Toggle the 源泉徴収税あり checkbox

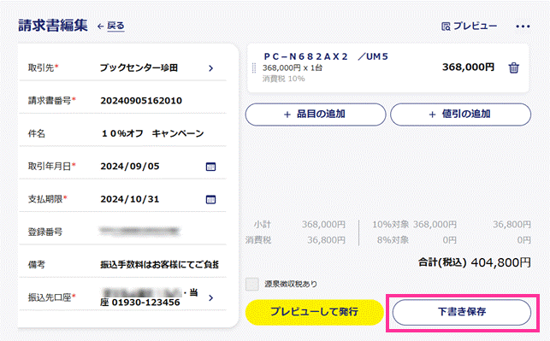point(251,285)
